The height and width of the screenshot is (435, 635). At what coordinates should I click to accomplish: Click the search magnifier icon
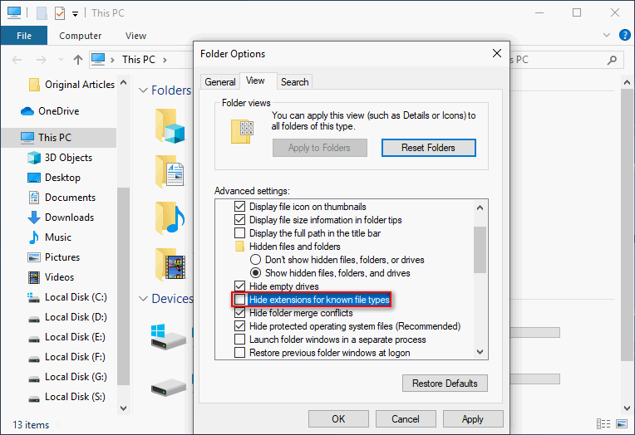point(612,60)
